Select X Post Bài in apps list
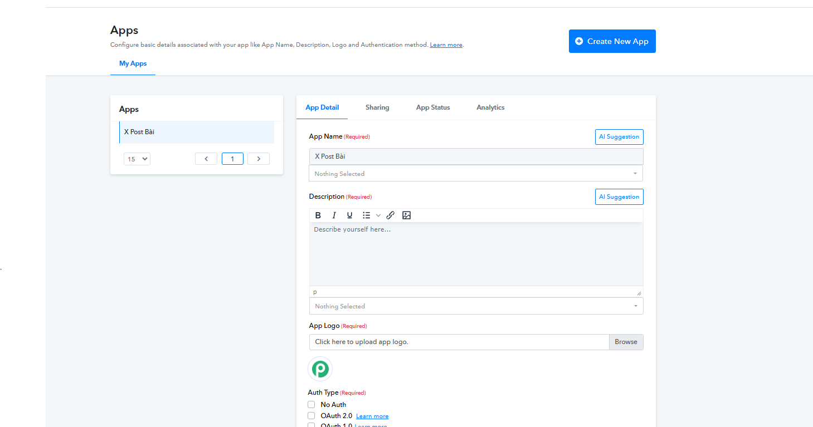The width and height of the screenshot is (813, 427). coord(197,132)
